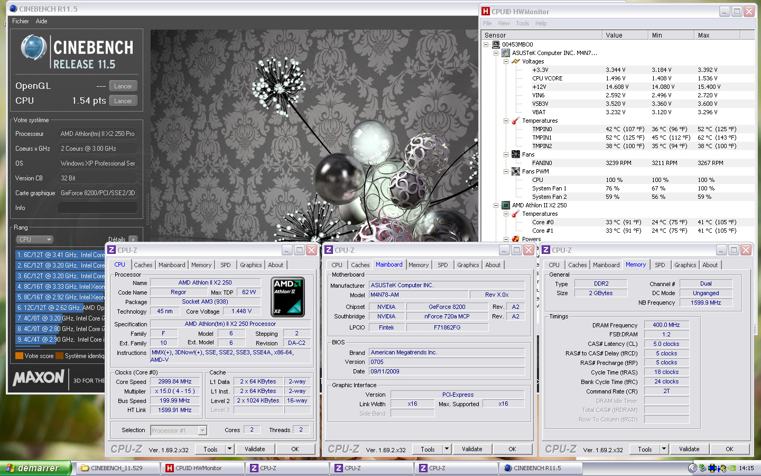Click the Voltages lightning icon in HWMonitor
Image resolution: width=761 pixels, height=476 pixels.
click(515, 61)
